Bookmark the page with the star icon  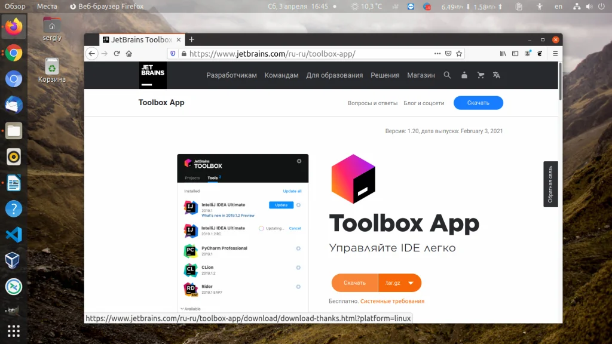459,53
